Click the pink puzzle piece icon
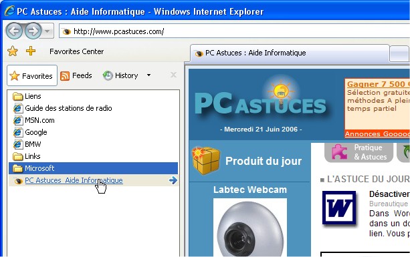This screenshot has width=410, height=257. point(339,152)
